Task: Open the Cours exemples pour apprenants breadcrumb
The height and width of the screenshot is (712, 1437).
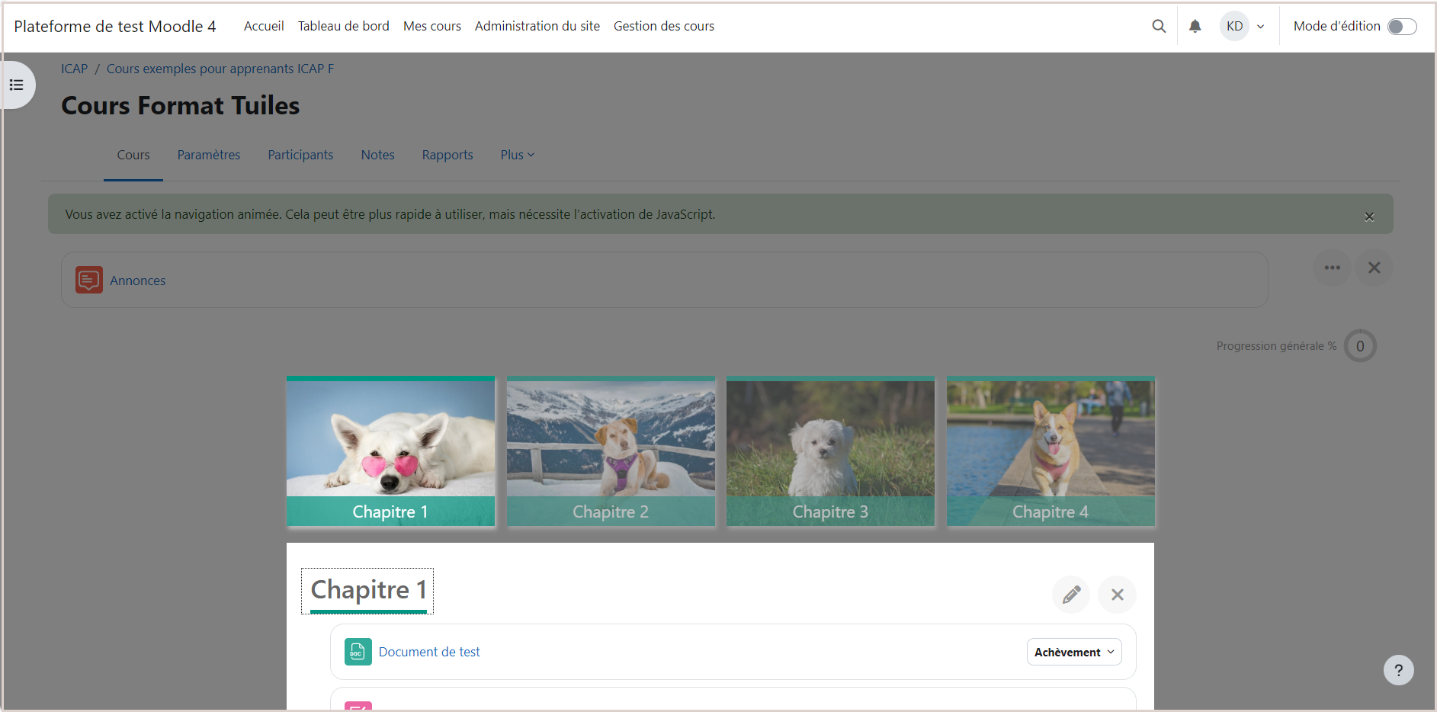Action: (220, 69)
